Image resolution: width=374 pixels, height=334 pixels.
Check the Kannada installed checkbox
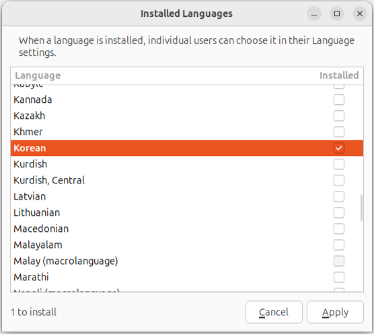pyautogui.click(x=339, y=99)
